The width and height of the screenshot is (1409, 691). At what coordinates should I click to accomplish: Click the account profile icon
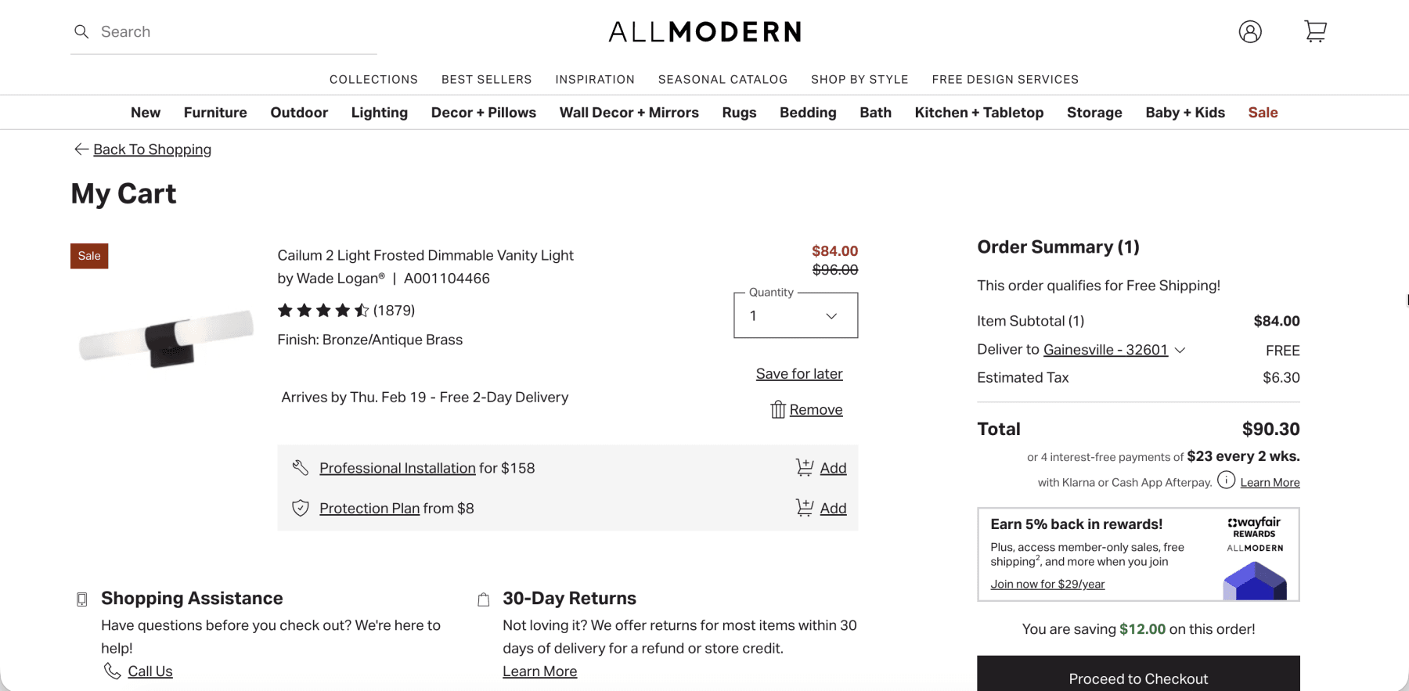(x=1249, y=31)
